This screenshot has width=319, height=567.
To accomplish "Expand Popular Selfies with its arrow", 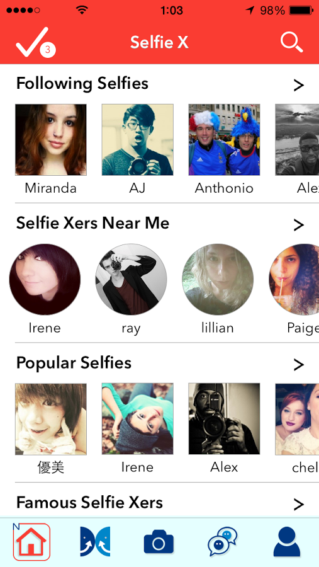I will [298, 365].
